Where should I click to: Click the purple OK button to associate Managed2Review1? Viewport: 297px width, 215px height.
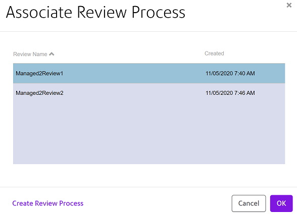(x=281, y=203)
